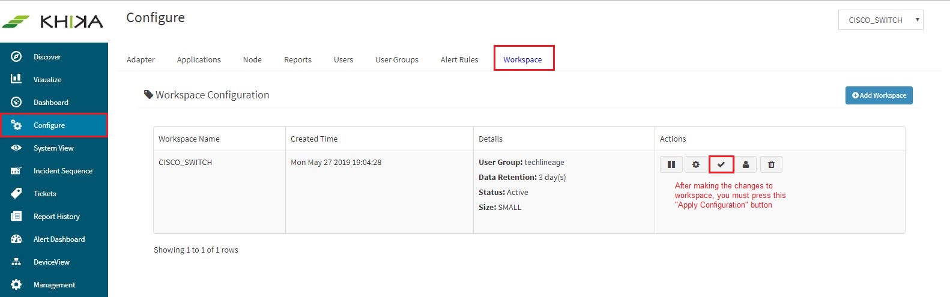
Task: Click the Tickets tag icon
Action: click(16, 193)
